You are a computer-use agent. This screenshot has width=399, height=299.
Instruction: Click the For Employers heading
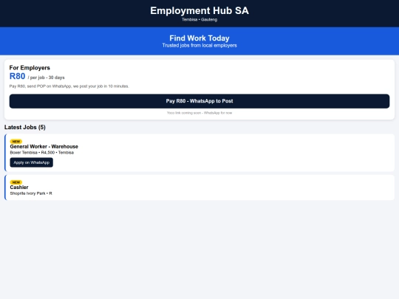pos(30,68)
